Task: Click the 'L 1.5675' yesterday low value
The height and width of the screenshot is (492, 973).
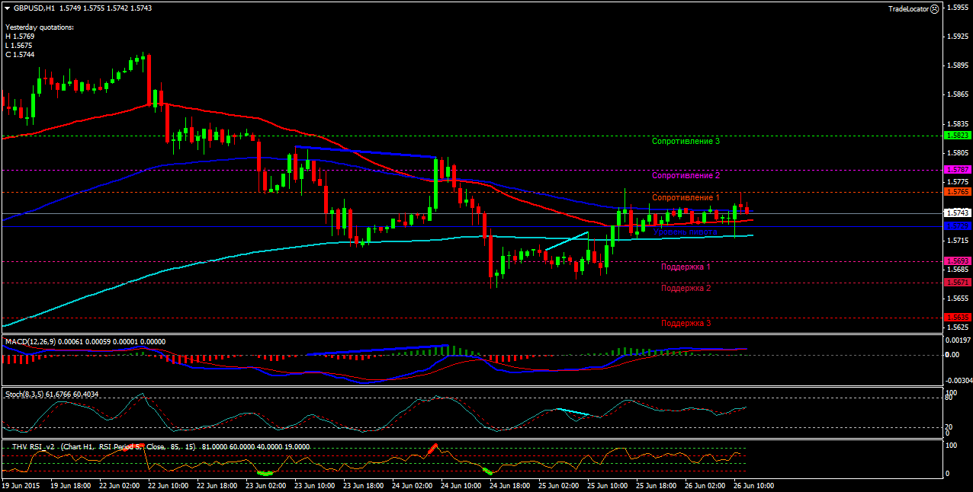Action: click(19, 46)
